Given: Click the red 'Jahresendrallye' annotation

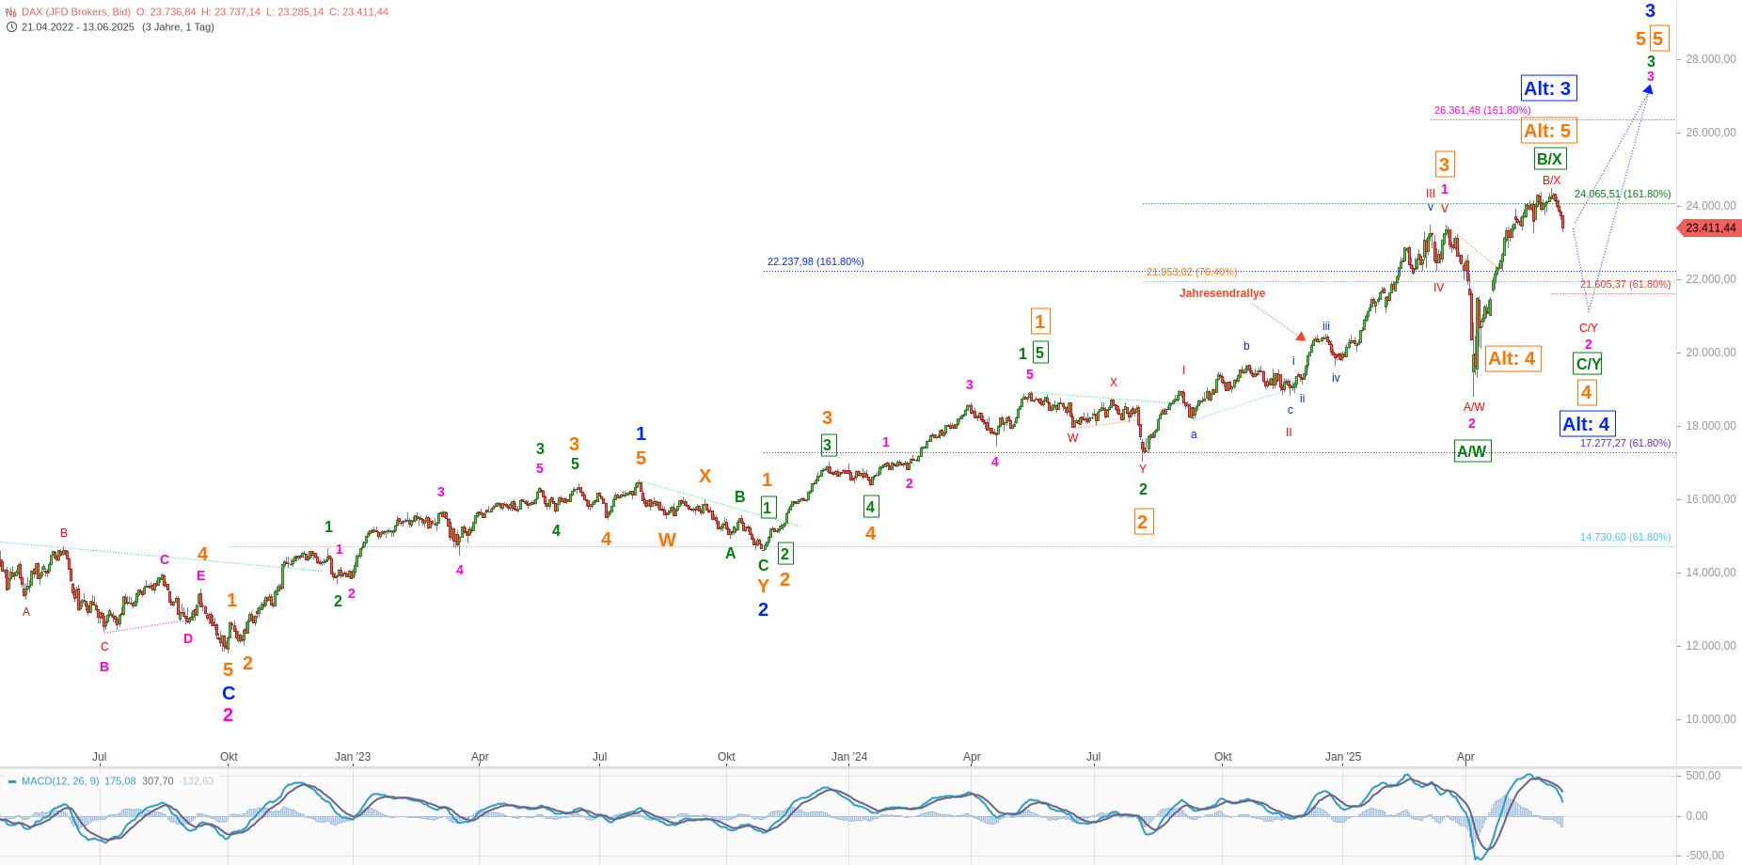Looking at the screenshot, I should pos(1222,293).
